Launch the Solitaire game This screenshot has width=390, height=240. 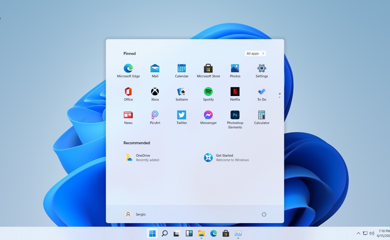181,94
